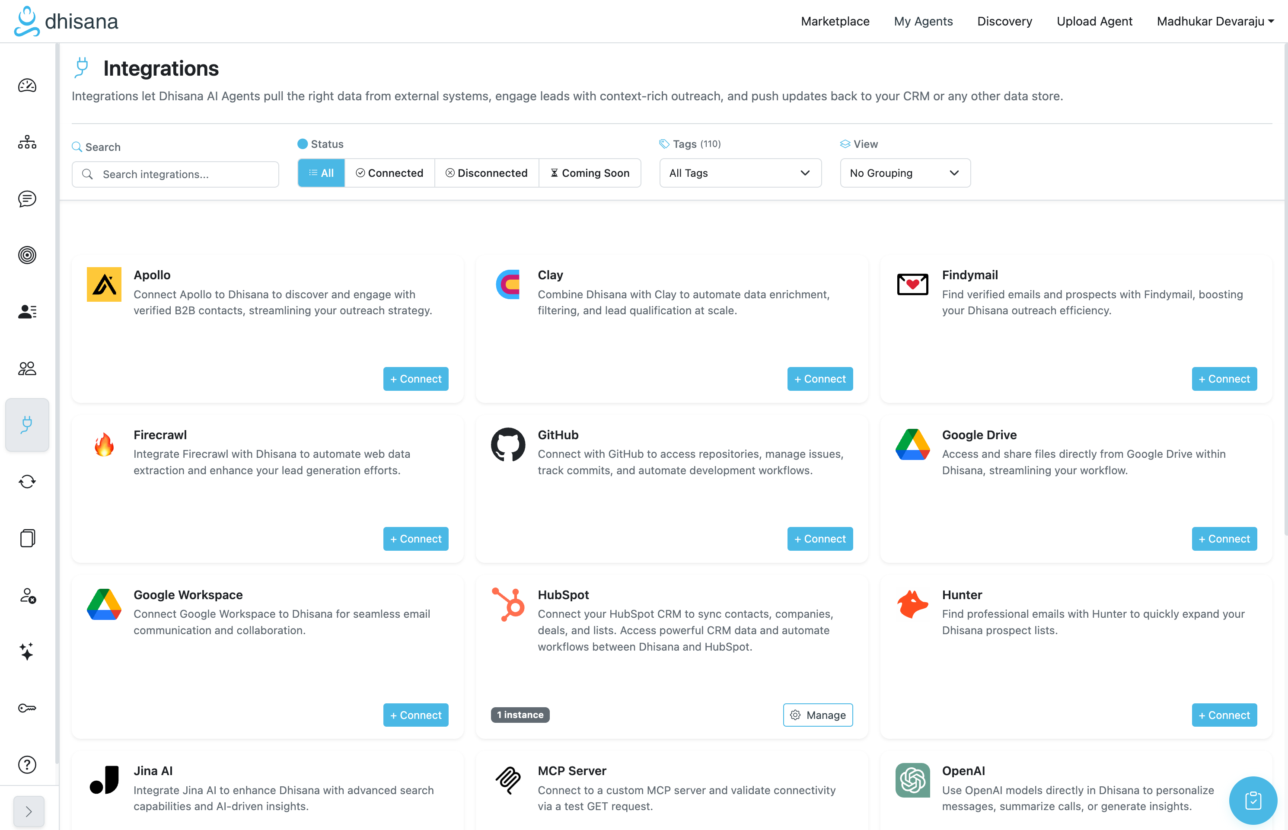Click the target bullseye sidebar icon

coord(27,255)
